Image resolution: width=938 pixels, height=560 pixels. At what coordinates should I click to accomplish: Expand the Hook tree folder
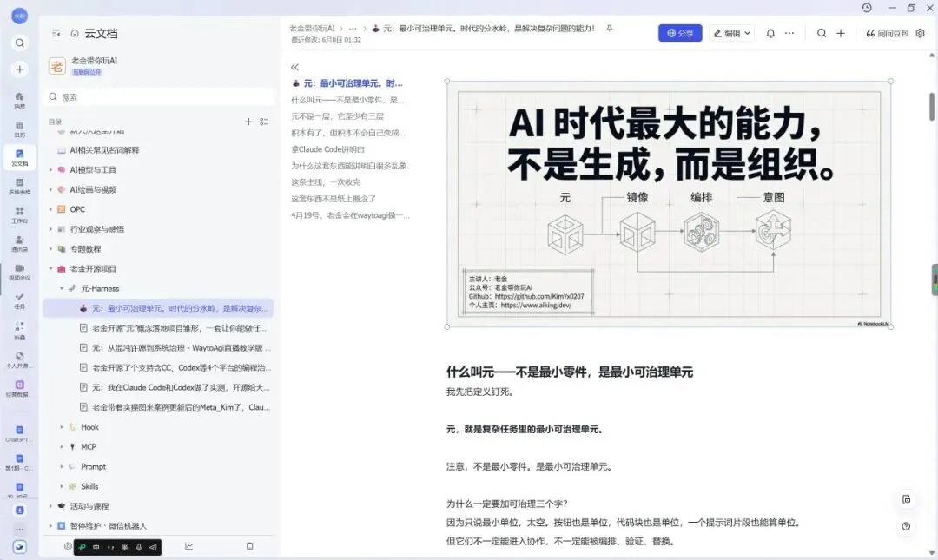[x=62, y=427]
